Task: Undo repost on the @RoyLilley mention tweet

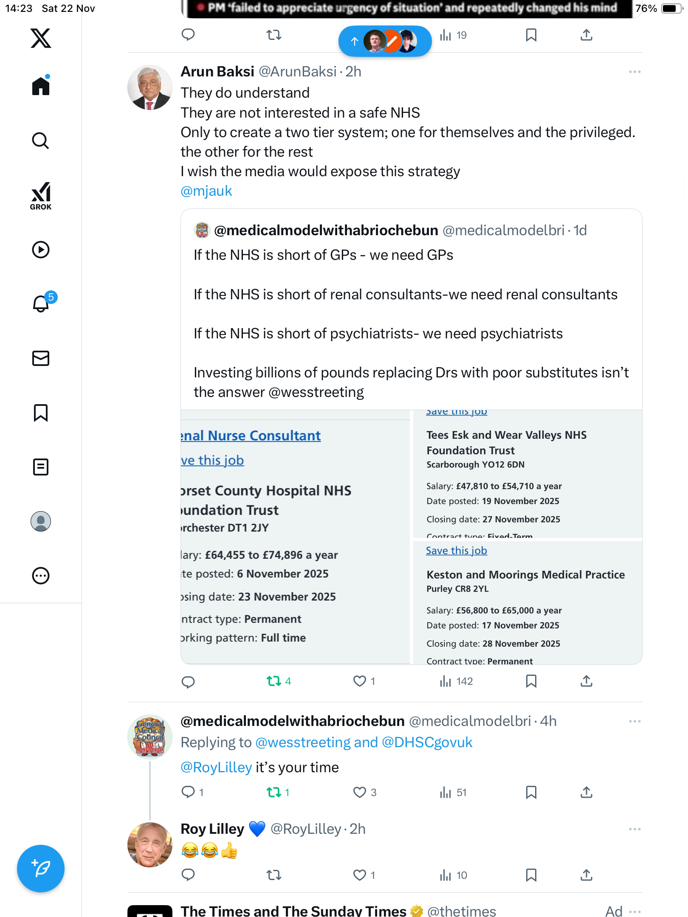Action: (x=274, y=792)
